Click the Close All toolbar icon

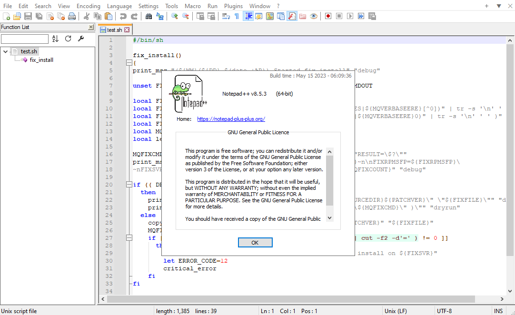point(61,17)
